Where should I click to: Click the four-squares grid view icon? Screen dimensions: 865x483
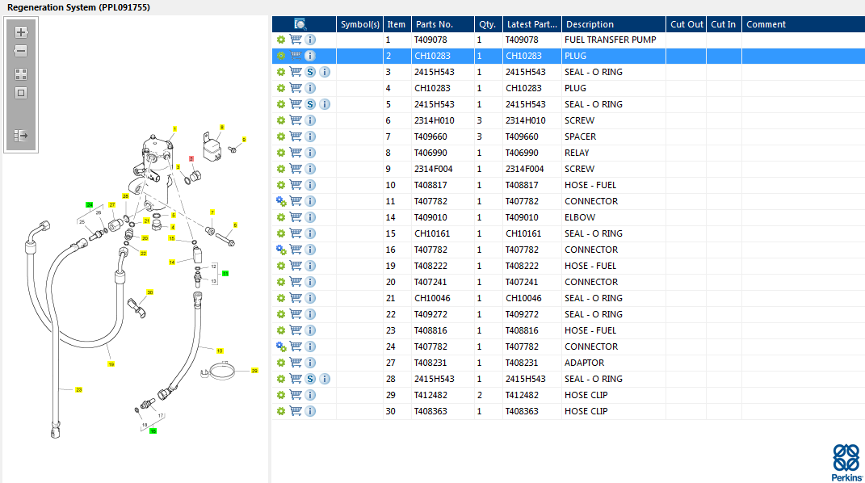click(x=21, y=73)
